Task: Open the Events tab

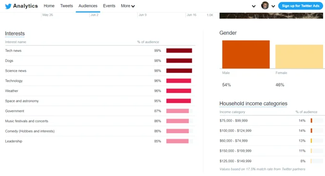Action: [x=109, y=6]
